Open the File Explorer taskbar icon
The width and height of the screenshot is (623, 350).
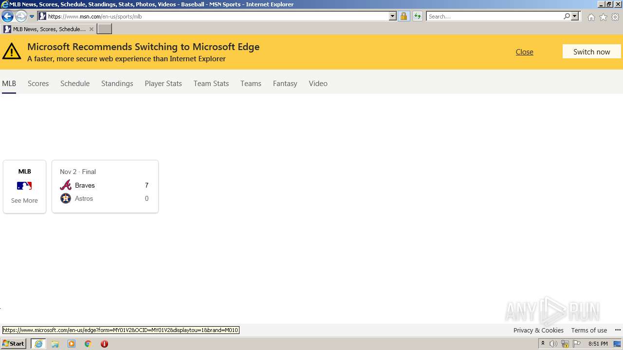pyautogui.click(x=55, y=344)
